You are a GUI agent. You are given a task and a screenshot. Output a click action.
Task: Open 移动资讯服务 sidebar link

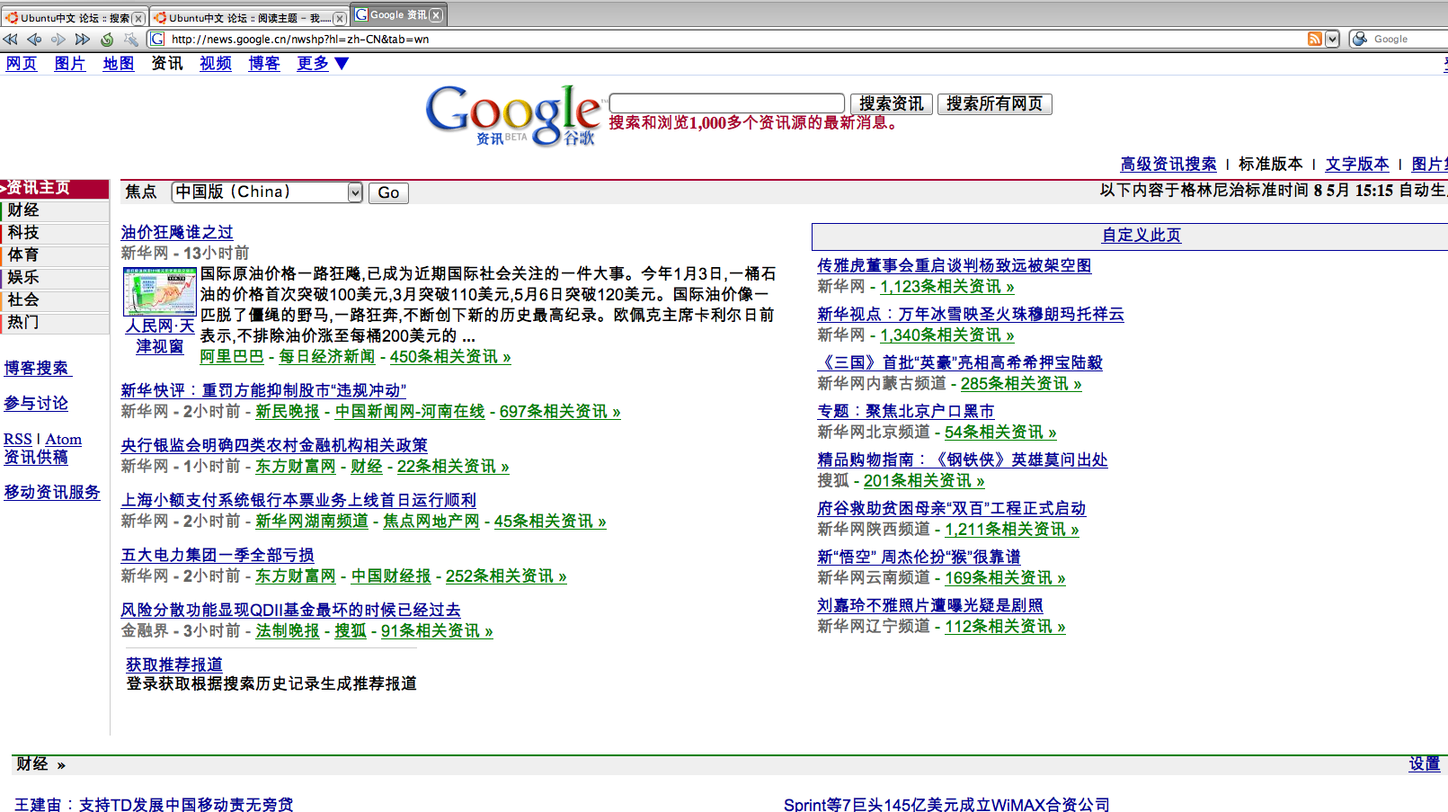tap(52, 492)
